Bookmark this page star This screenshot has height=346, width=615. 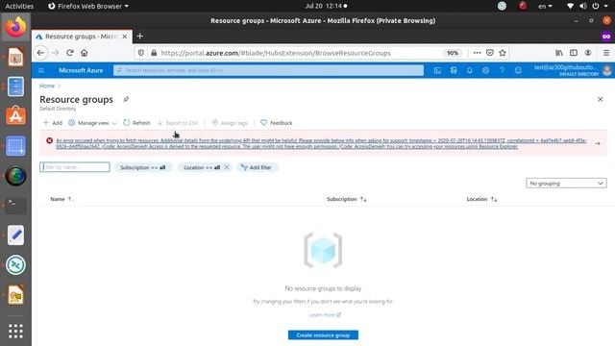(x=503, y=53)
